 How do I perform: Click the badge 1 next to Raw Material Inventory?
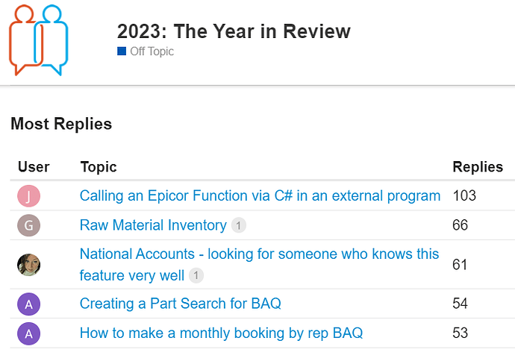[x=239, y=225]
